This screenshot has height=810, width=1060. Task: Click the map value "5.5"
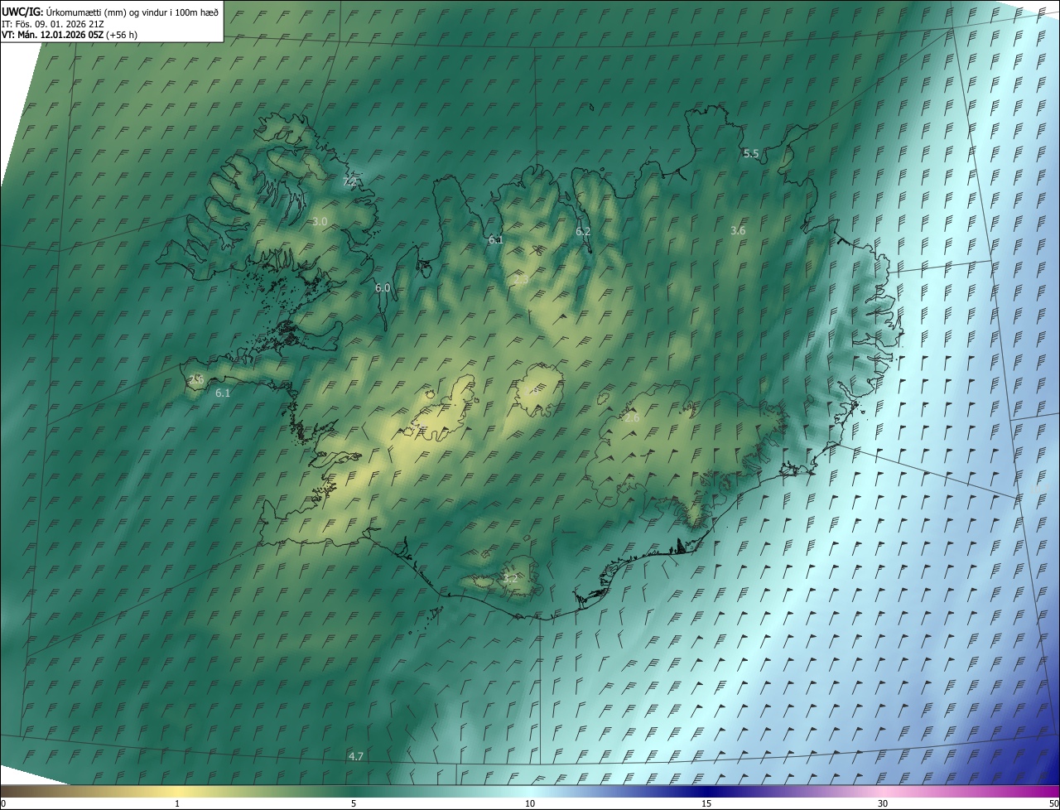[x=751, y=153]
